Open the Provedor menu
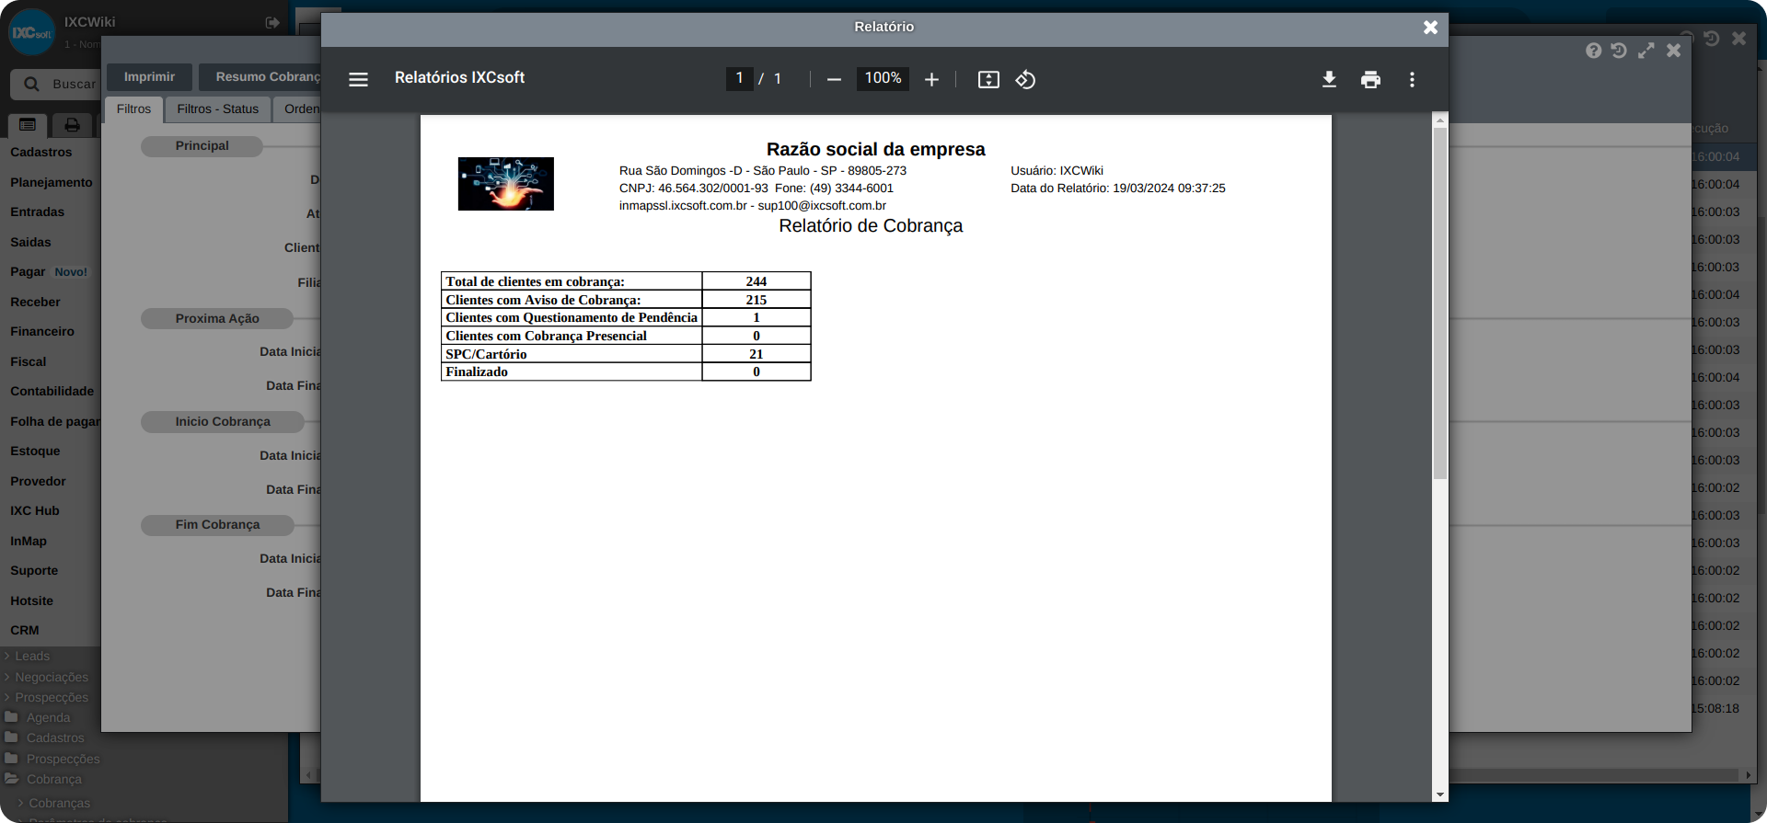This screenshot has width=1767, height=823. [38, 482]
